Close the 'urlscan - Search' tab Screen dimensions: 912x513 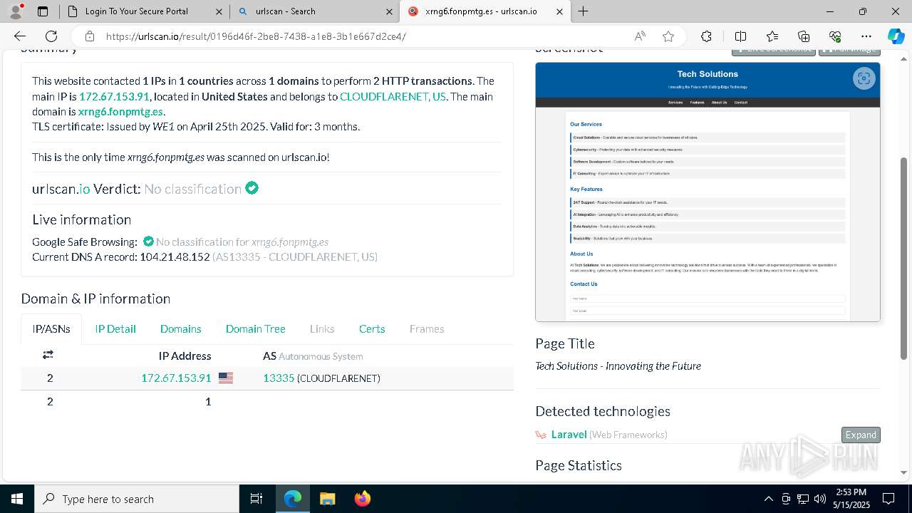click(x=389, y=11)
